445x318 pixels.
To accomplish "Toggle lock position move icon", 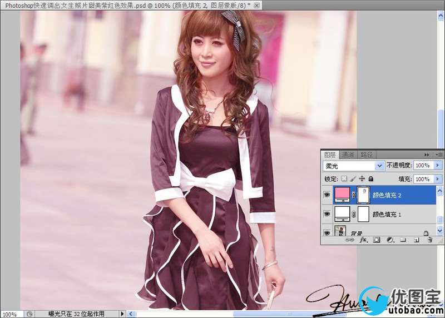I will click(362, 178).
